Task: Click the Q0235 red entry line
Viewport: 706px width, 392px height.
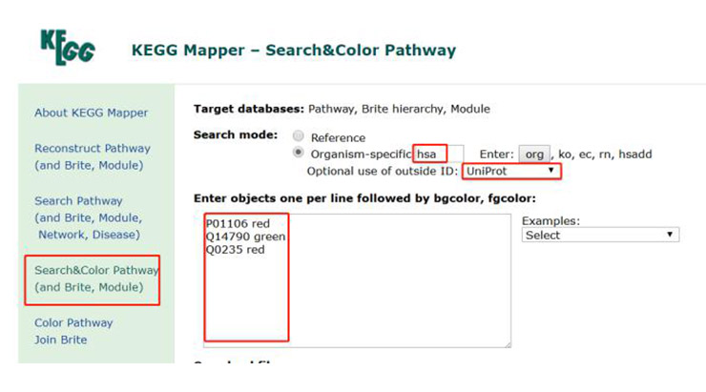Action: (235, 250)
